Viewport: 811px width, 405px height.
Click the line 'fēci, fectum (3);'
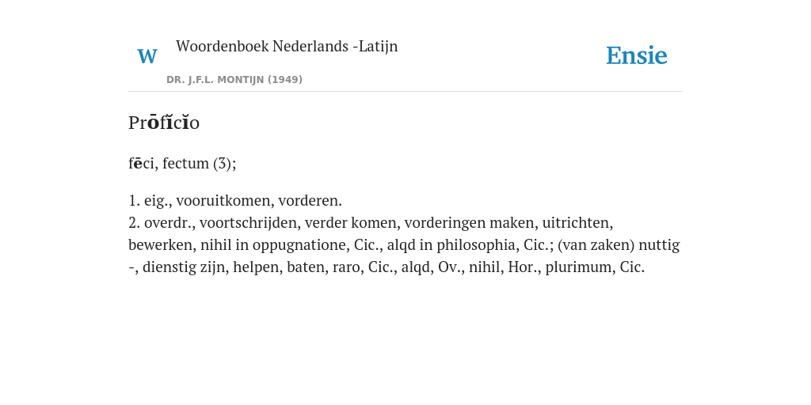pos(182,163)
